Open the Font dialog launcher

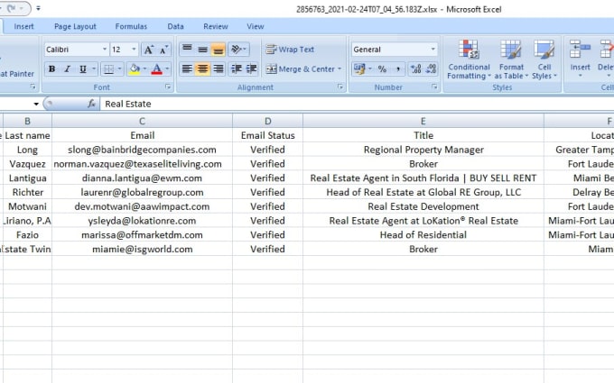click(168, 87)
